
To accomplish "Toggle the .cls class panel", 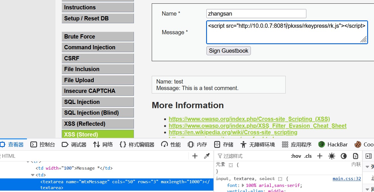I will (308, 156).
